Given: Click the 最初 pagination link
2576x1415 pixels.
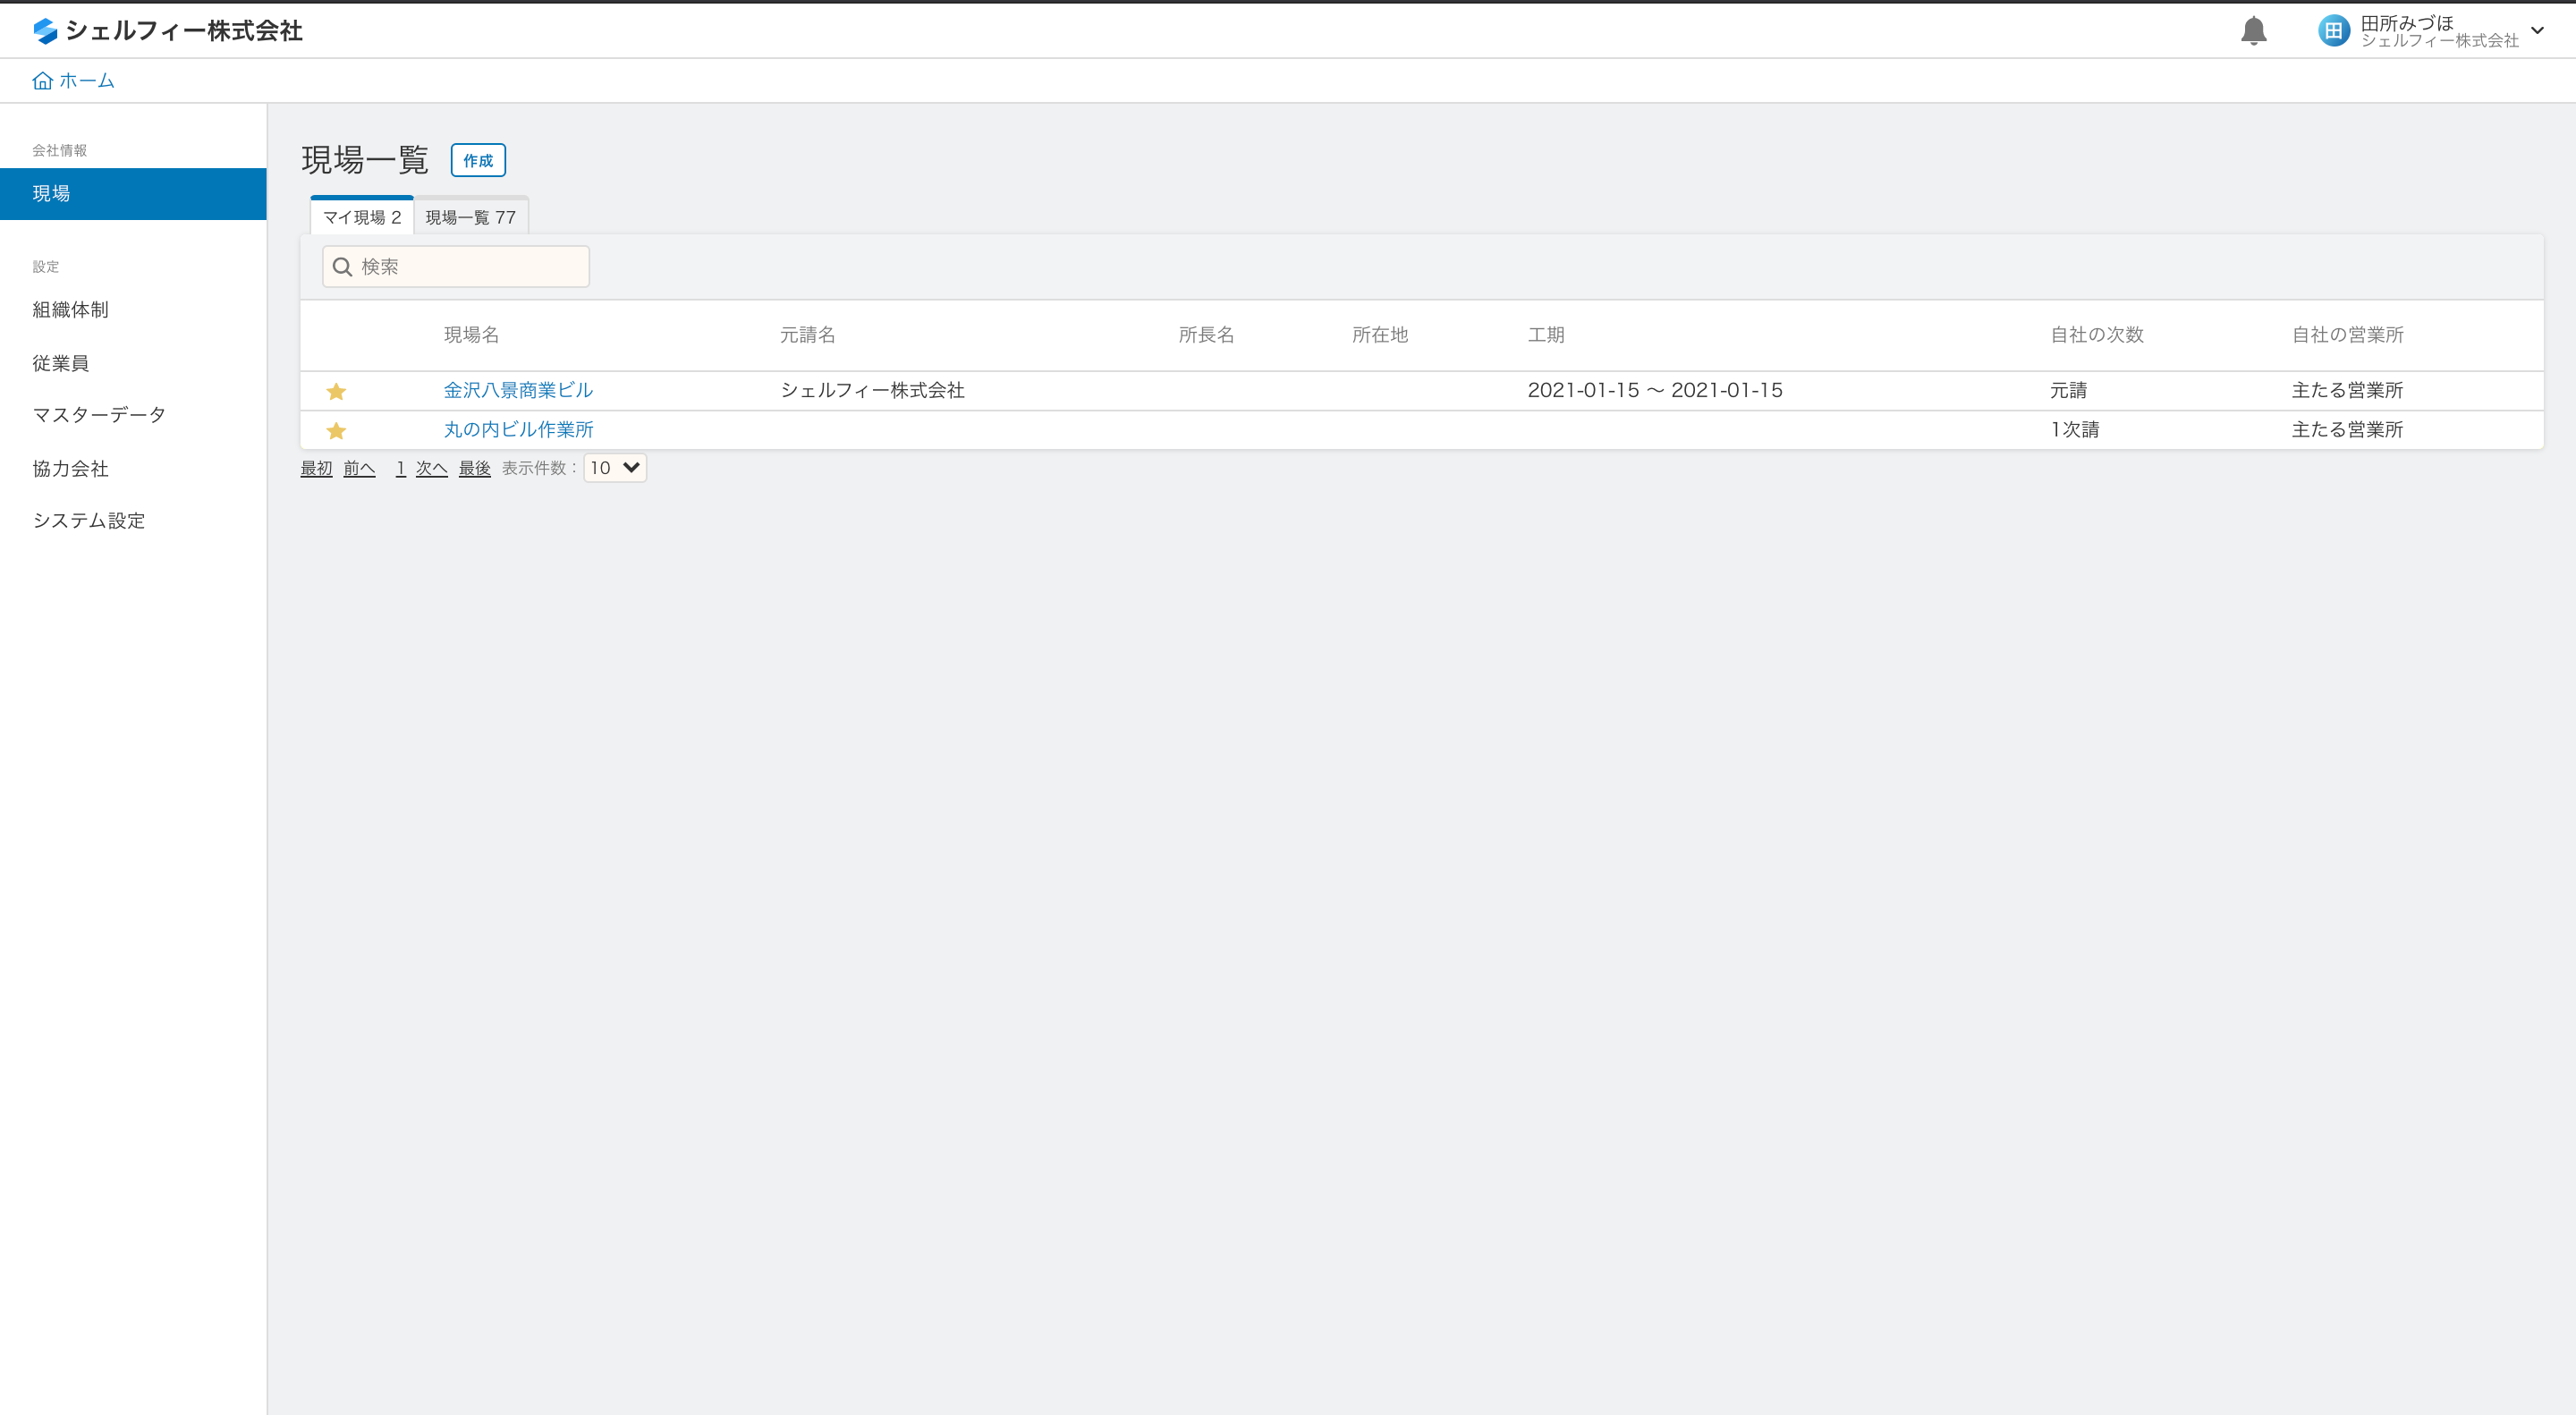Looking at the screenshot, I should coord(316,468).
